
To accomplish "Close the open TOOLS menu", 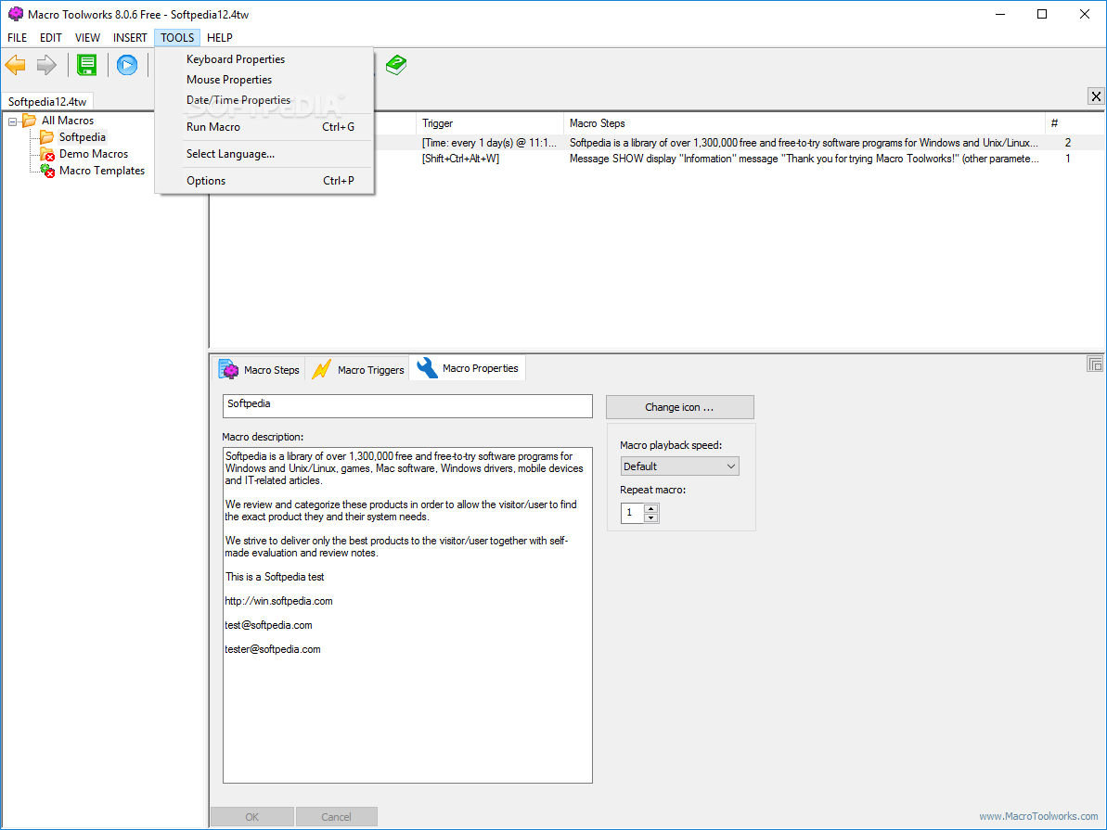I will pos(177,37).
